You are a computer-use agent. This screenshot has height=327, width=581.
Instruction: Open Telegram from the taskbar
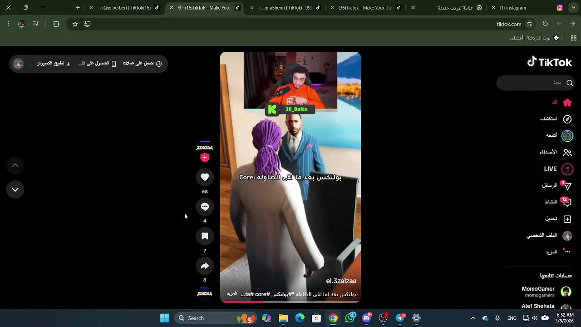click(400, 318)
